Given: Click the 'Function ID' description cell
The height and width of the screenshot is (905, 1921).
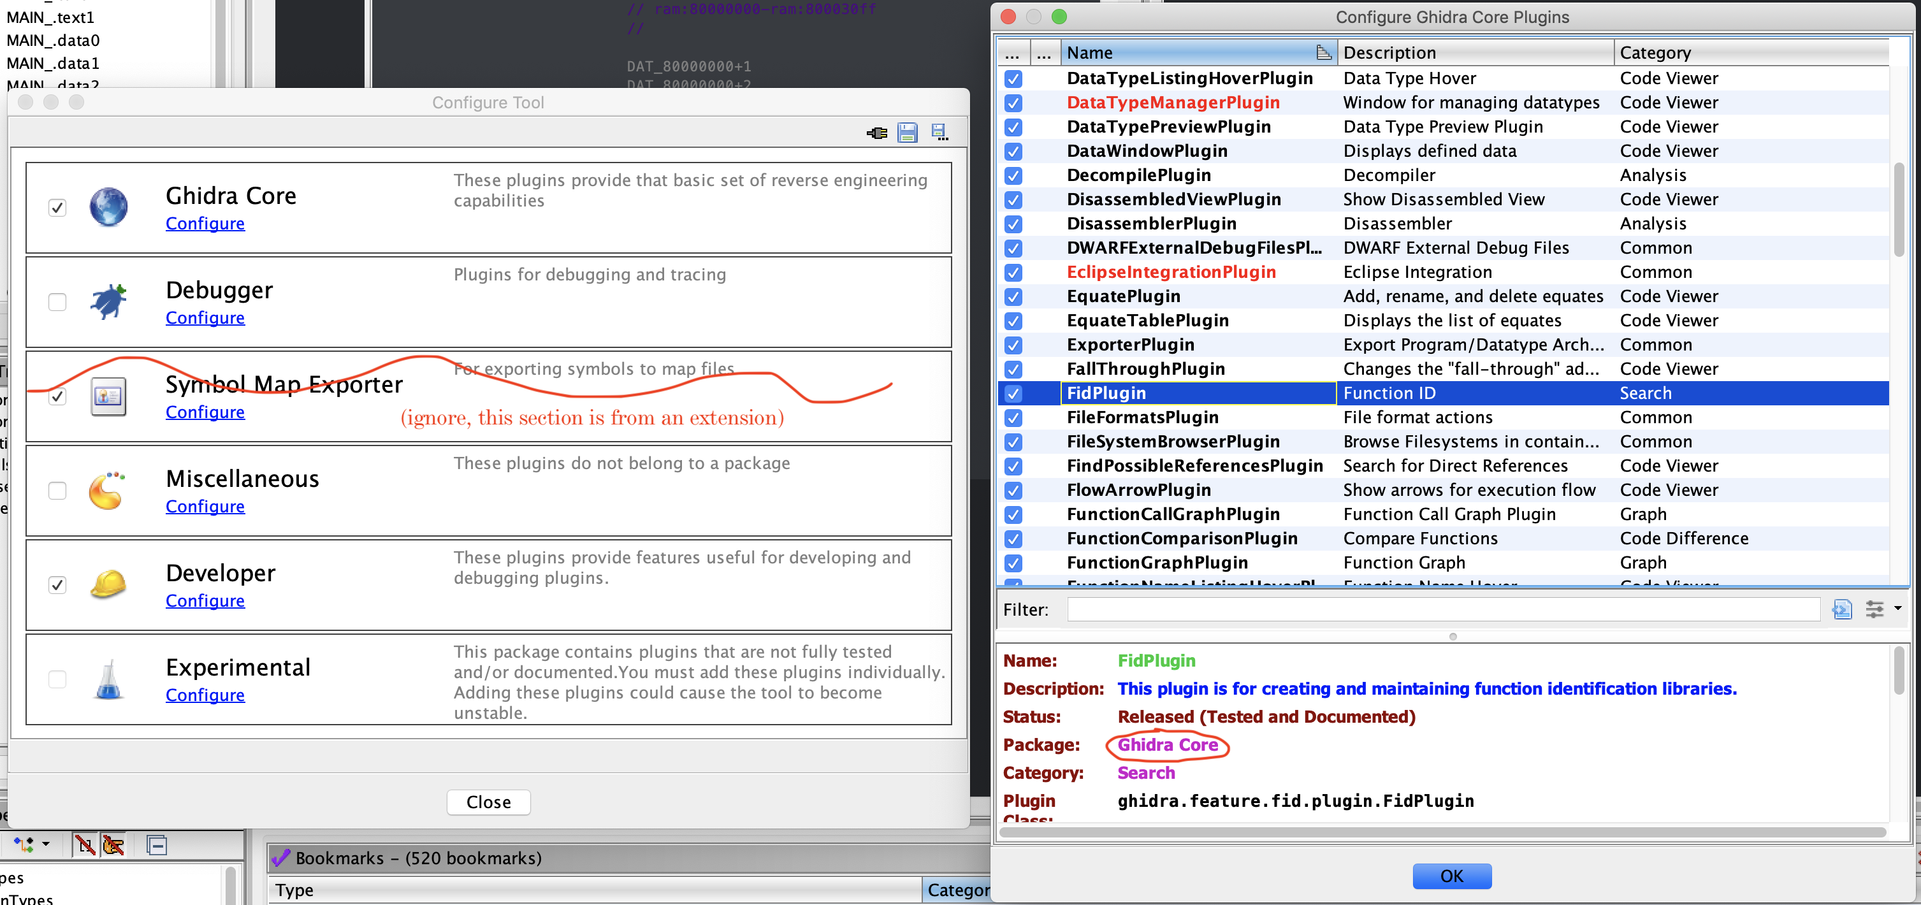Looking at the screenshot, I should [x=1475, y=394].
